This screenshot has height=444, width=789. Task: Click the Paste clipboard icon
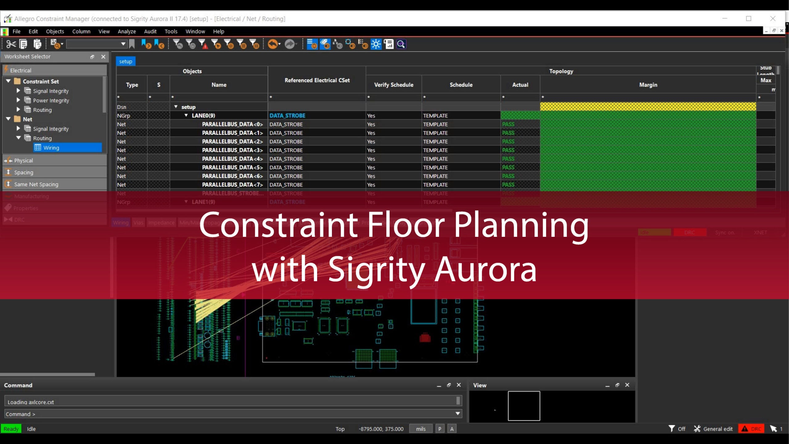click(37, 44)
